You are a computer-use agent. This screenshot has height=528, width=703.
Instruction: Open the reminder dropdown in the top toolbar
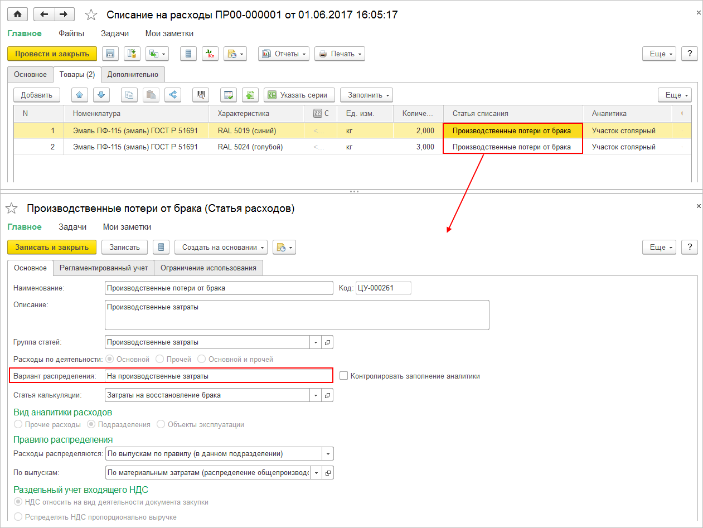click(235, 54)
